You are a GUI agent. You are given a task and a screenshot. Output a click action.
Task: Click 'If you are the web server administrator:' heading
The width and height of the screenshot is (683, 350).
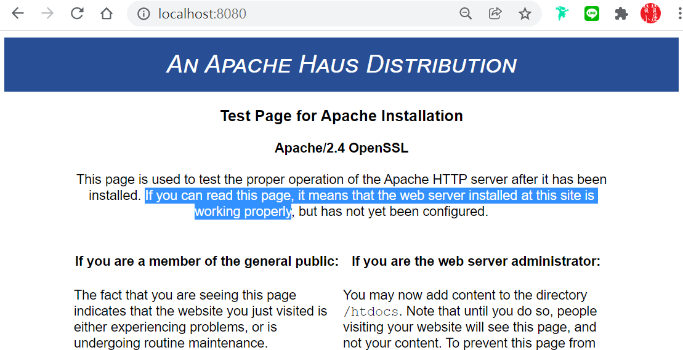[x=476, y=261]
